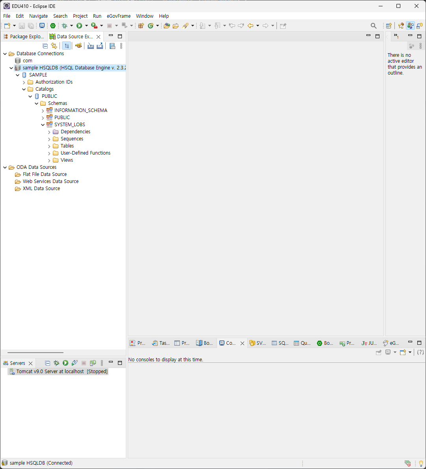Click Back navigation yellow arrow
This screenshot has width=426, height=469.
point(250,26)
